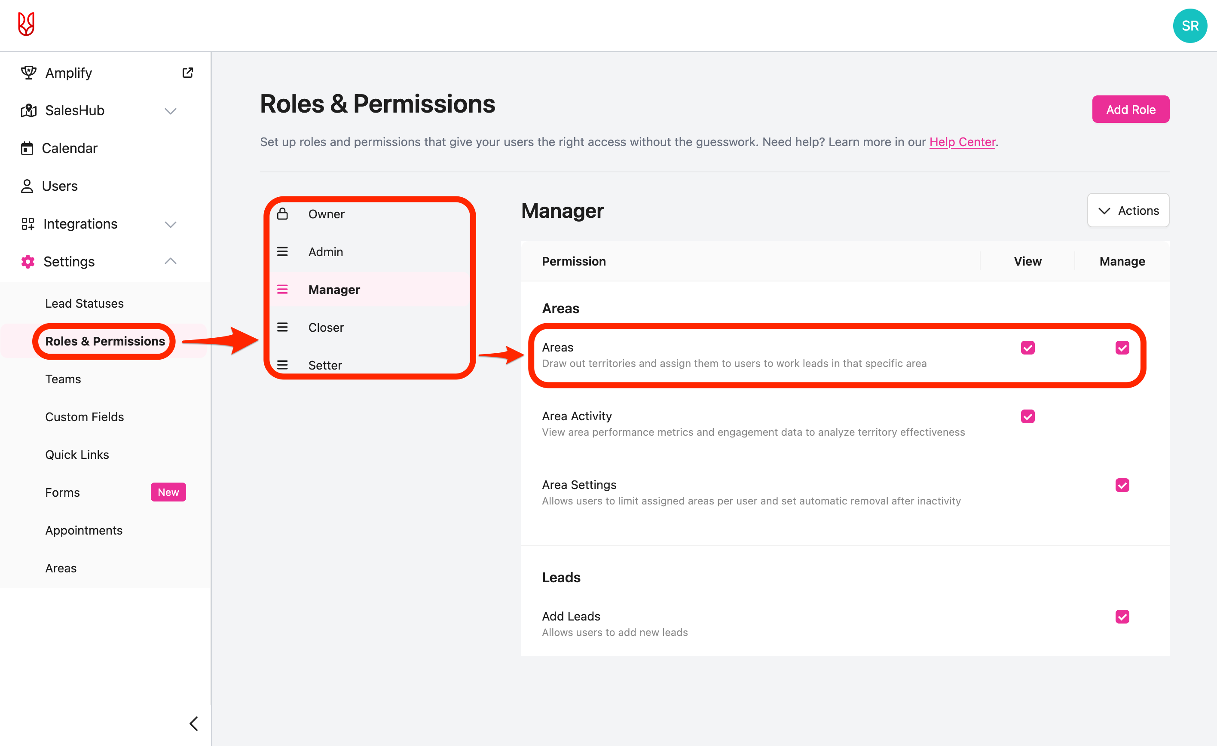Select the Setter role in list
Viewport: 1217px width, 746px height.
pos(325,365)
